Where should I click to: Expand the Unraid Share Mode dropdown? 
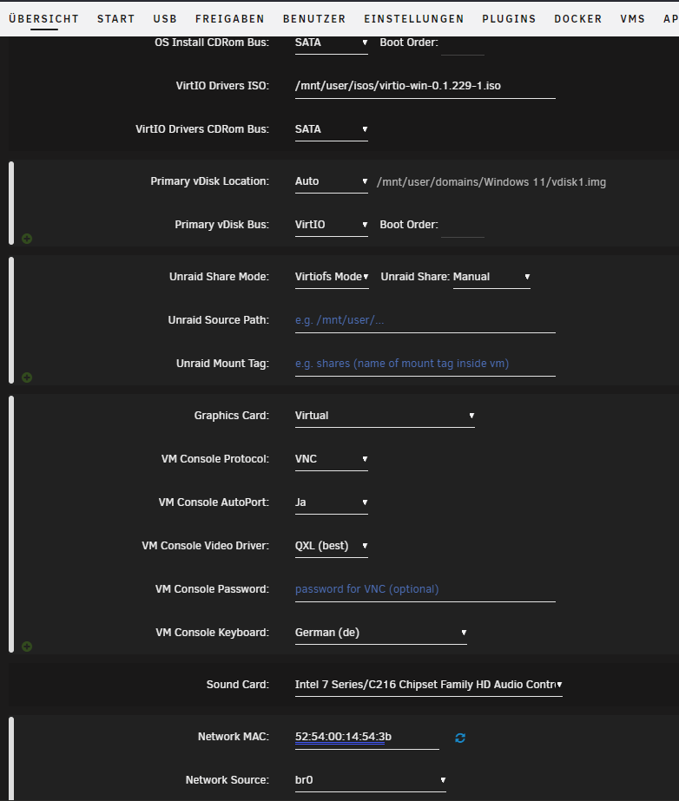(x=331, y=277)
